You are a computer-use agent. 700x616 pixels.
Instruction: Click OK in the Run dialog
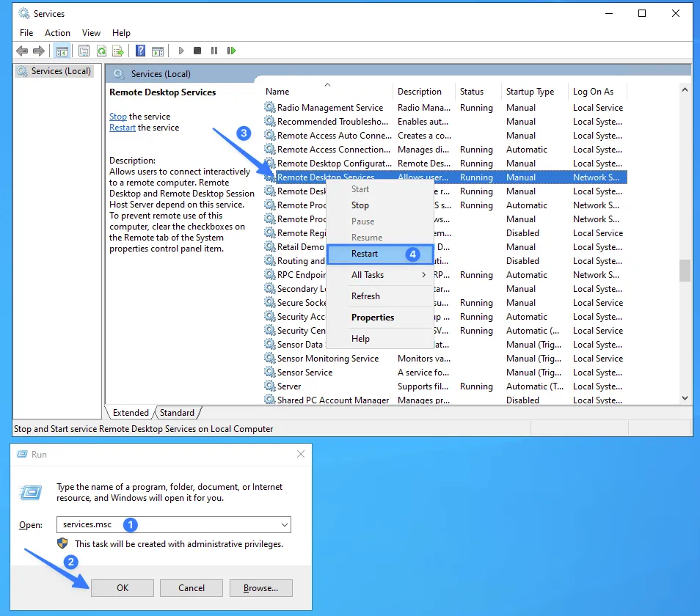(122, 587)
